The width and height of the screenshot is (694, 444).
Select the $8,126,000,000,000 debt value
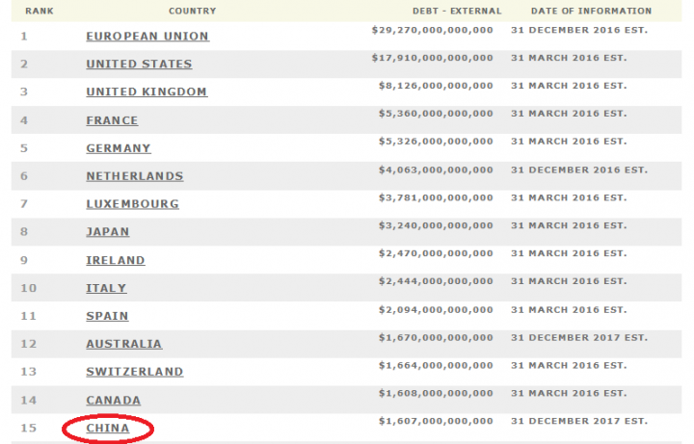(x=436, y=86)
